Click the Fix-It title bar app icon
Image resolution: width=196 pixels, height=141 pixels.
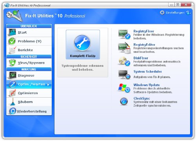coord(7,5)
